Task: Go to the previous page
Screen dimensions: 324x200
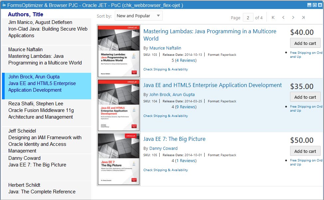Action: [x=283, y=18]
